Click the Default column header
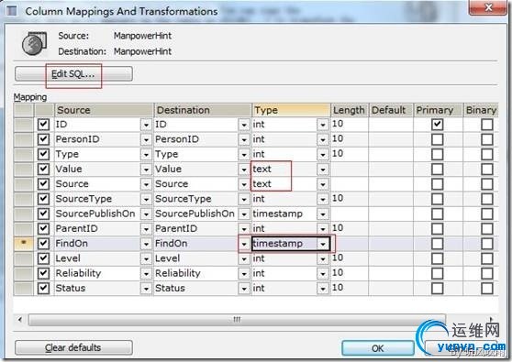 pos(391,110)
